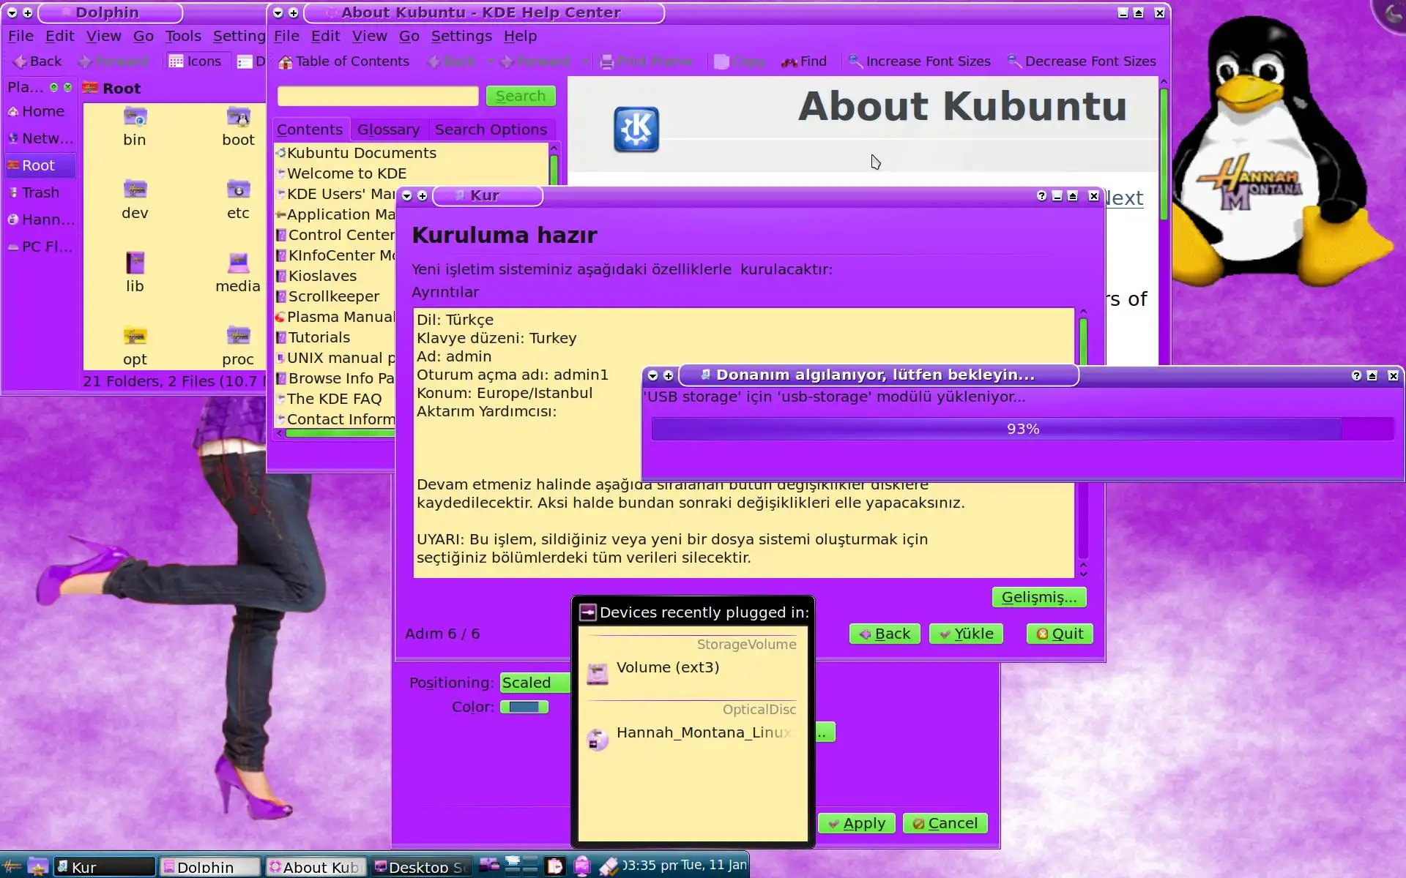Open the bin folder icon in Dolphin

click(x=135, y=117)
